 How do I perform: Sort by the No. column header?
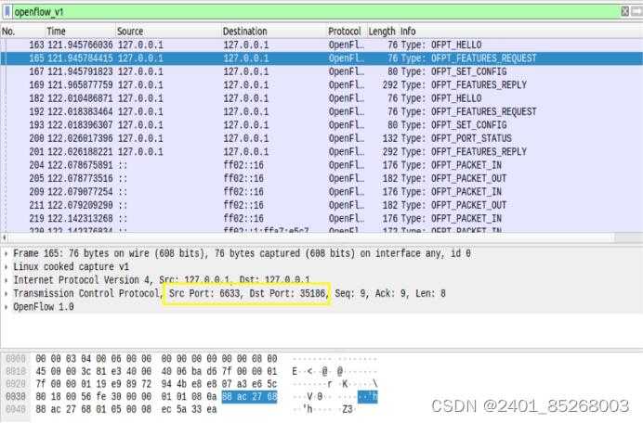(x=22, y=32)
